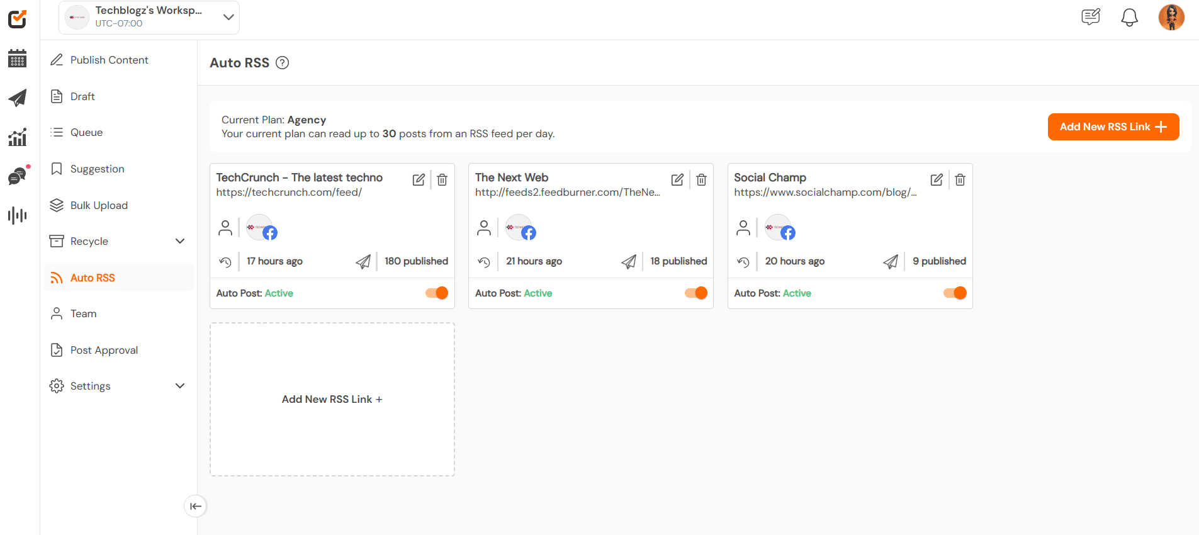Select Auto RSS in the sidebar

coord(118,278)
